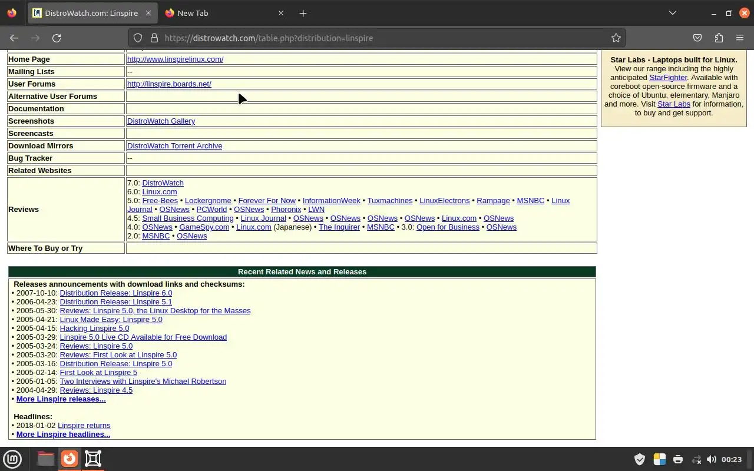This screenshot has width=754, height=471.
Task: Open the Linspire returns headline
Action: coord(84,426)
